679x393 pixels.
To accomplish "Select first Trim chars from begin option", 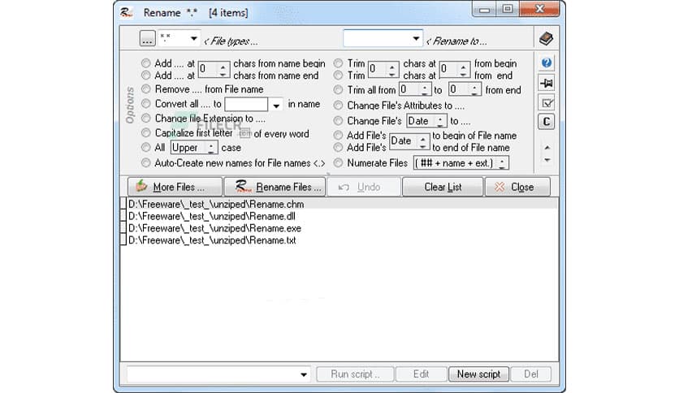I will tap(338, 63).
